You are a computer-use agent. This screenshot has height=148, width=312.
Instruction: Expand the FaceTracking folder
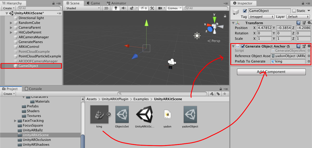tap(15, 121)
